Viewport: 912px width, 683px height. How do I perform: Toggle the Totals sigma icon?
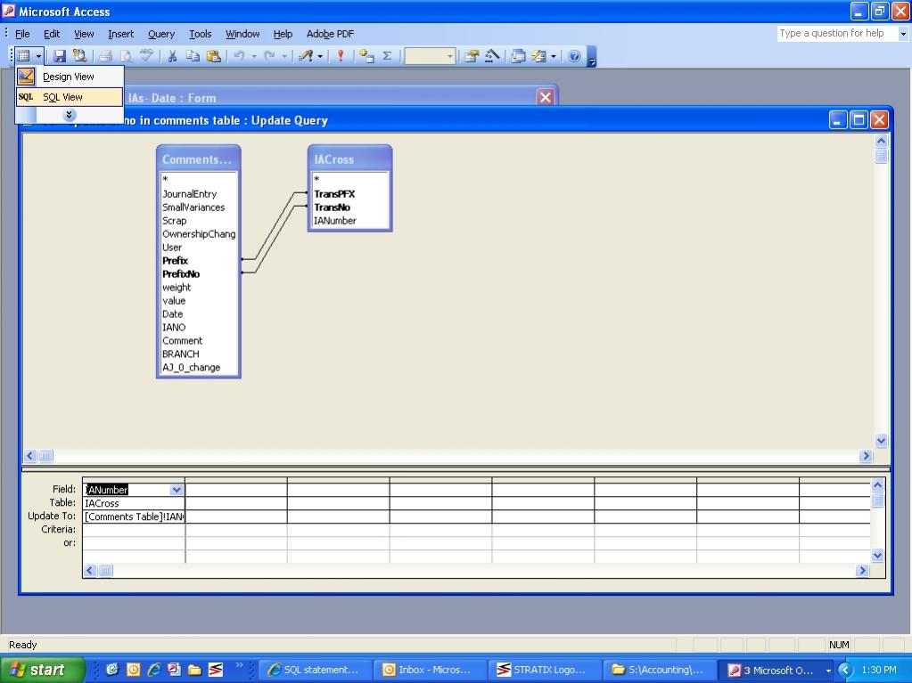(387, 56)
